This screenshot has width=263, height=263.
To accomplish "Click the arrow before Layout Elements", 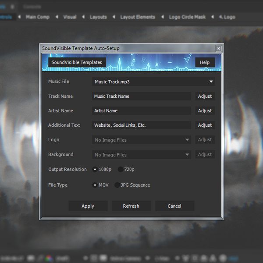I will point(114,17).
